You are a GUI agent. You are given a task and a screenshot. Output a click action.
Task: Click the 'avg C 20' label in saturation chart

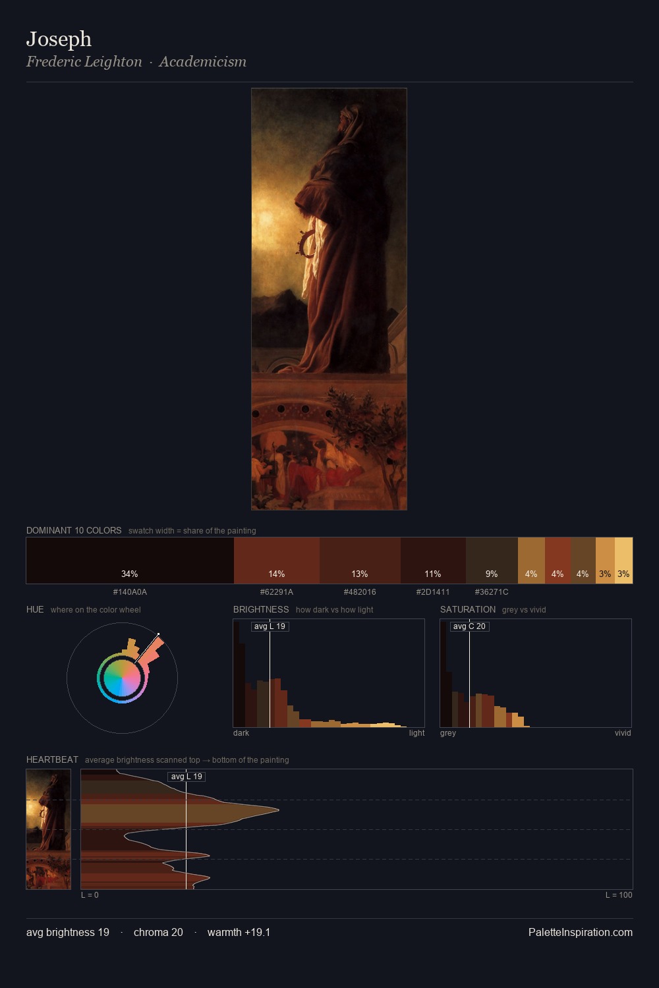click(x=469, y=626)
